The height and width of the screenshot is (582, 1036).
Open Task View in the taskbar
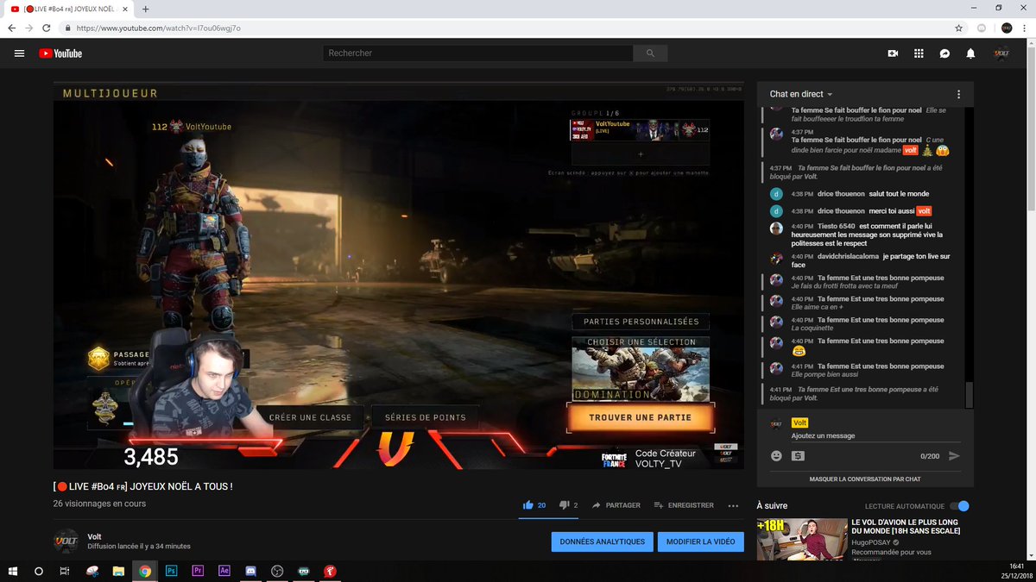[x=65, y=571]
